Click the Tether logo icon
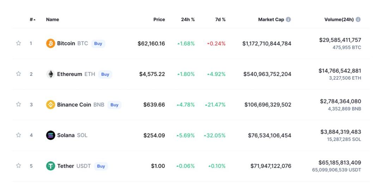This screenshot has width=381, height=193. click(x=50, y=166)
